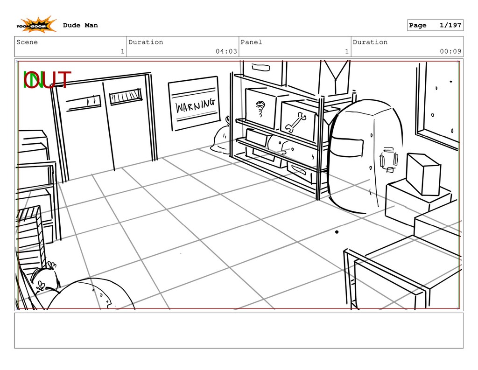Click the Scene number field
This screenshot has height=370, width=478.
tap(70, 47)
